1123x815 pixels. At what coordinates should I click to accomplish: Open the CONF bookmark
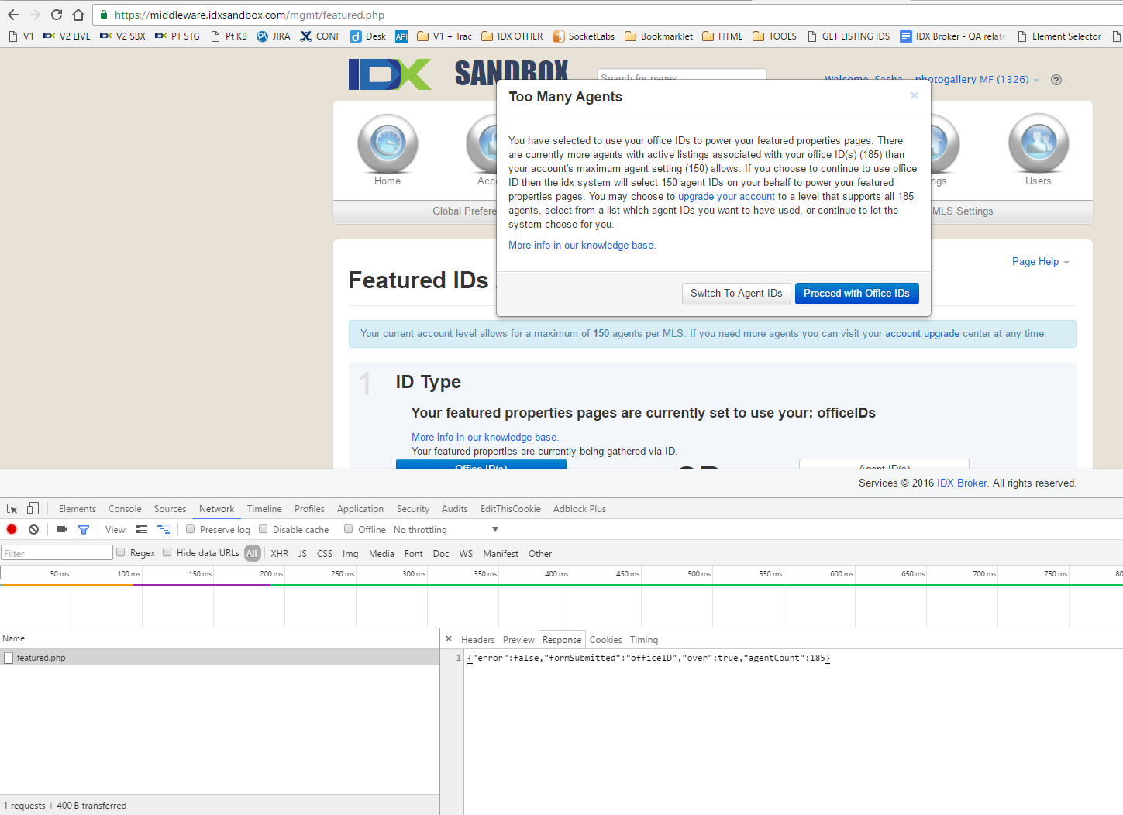(x=320, y=36)
